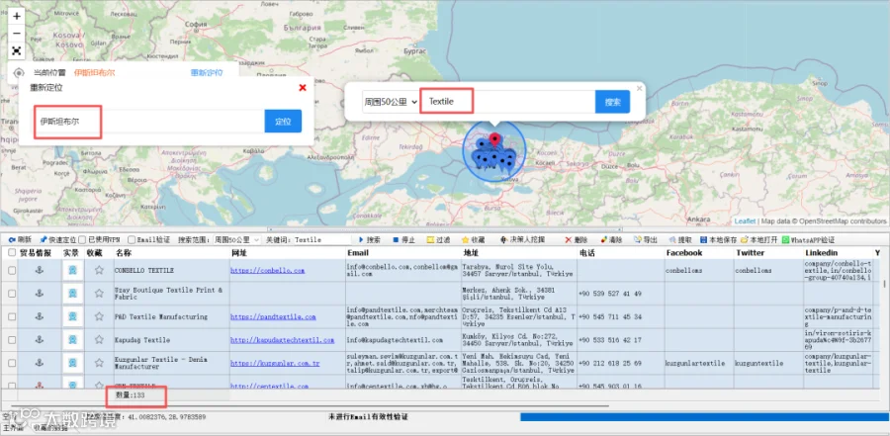Check the CONBELLO TEXTILE row checkbox
This screenshot has width=890, height=436.
pyautogui.click(x=12, y=271)
